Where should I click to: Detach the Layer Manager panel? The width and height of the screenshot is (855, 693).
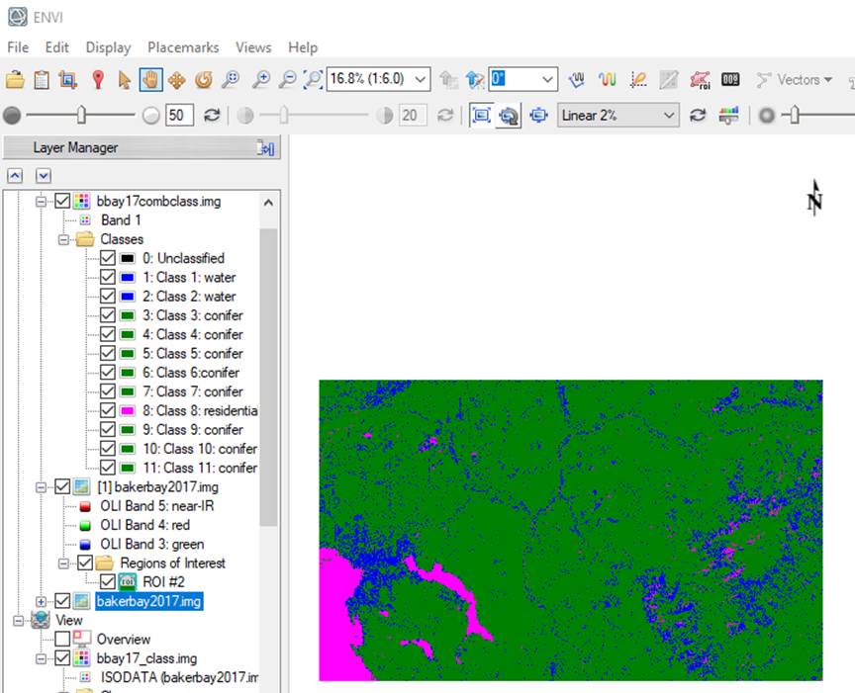pyautogui.click(x=265, y=147)
